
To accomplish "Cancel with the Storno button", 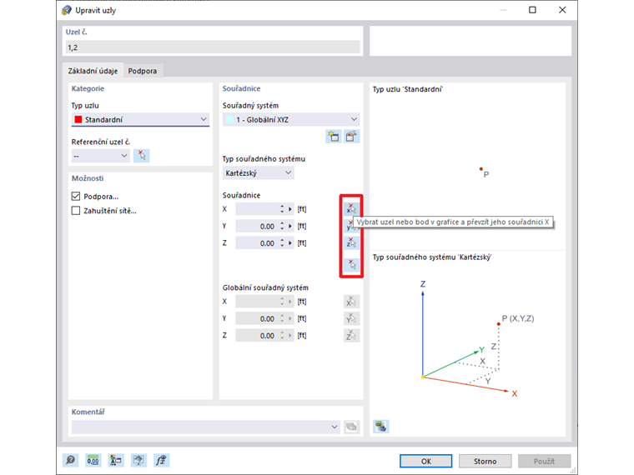I will (486, 461).
